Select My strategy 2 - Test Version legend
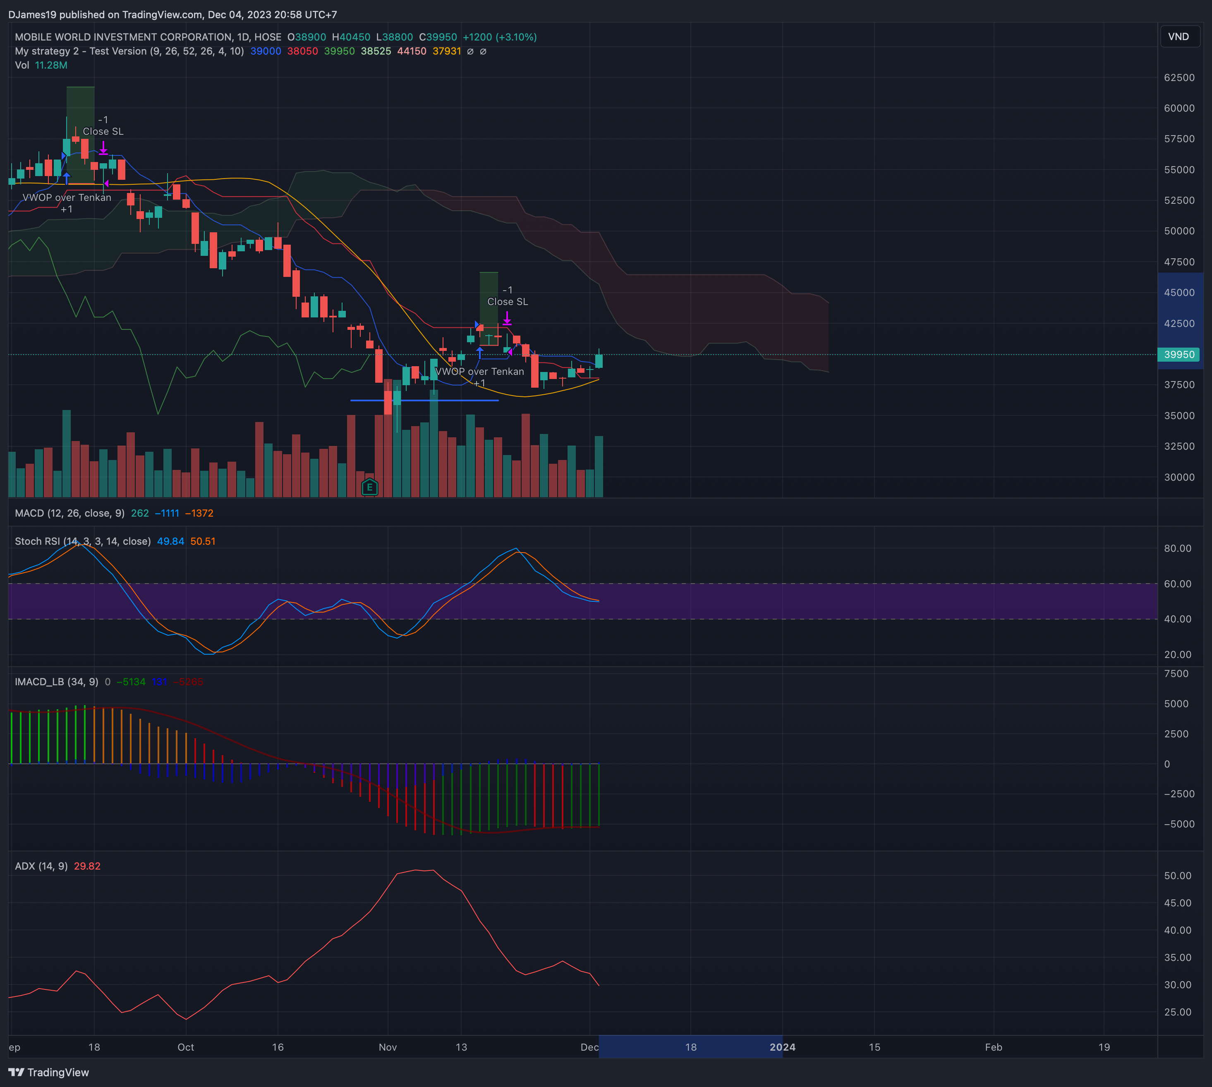The height and width of the screenshot is (1087, 1212). coord(129,51)
